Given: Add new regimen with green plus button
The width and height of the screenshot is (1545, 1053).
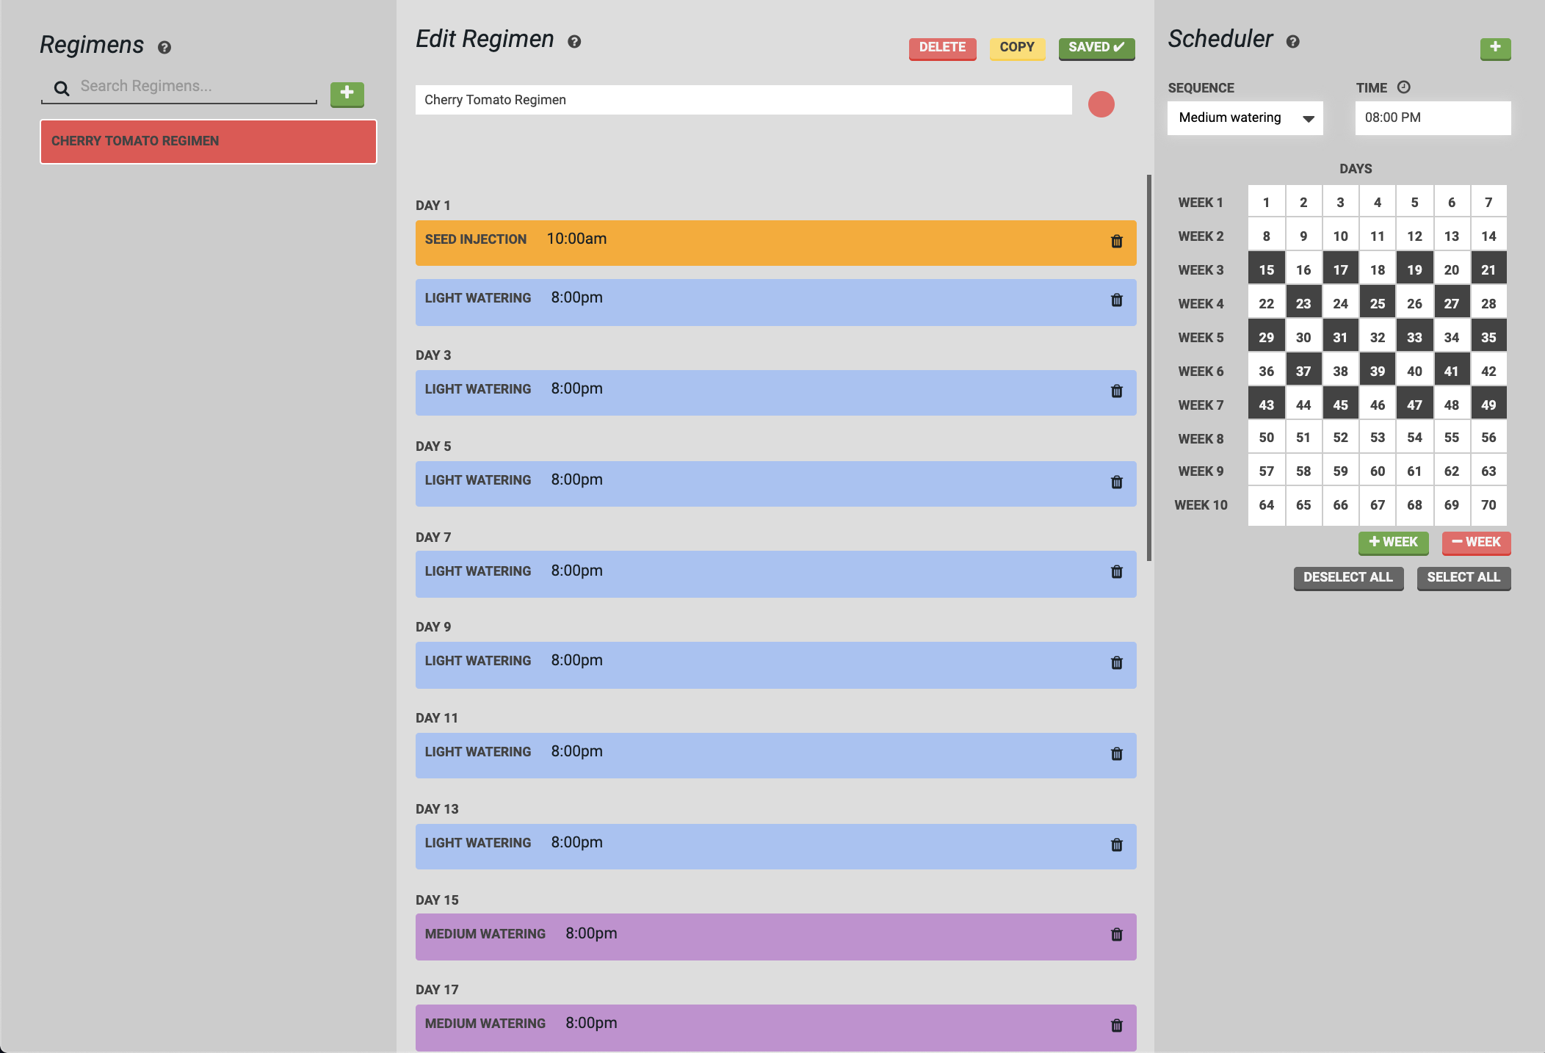Looking at the screenshot, I should point(347,94).
